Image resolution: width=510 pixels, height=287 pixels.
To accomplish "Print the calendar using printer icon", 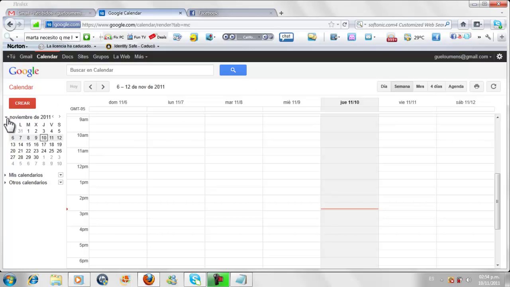I will click(477, 86).
